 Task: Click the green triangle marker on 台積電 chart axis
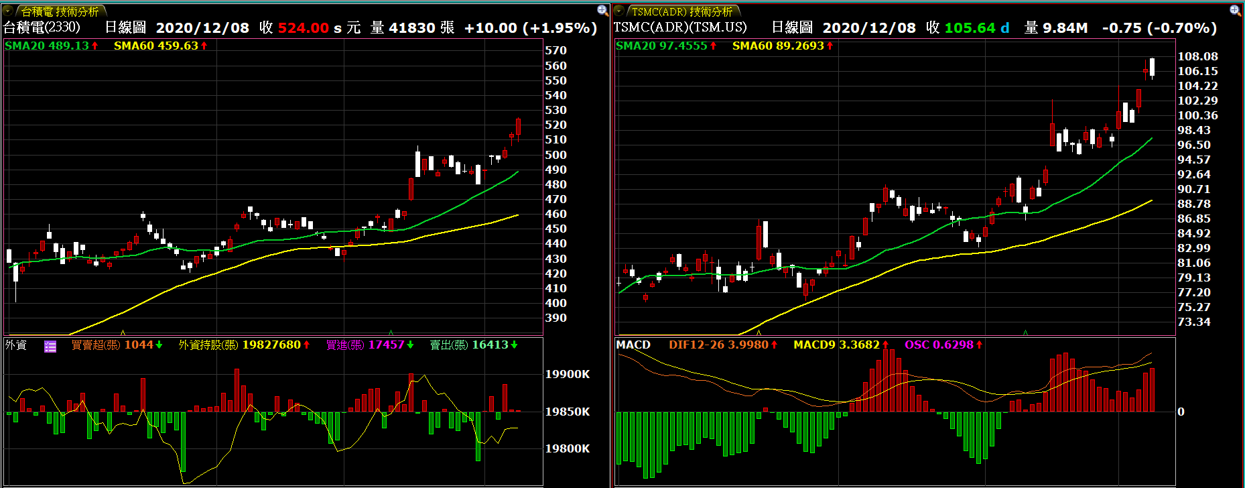(x=391, y=332)
